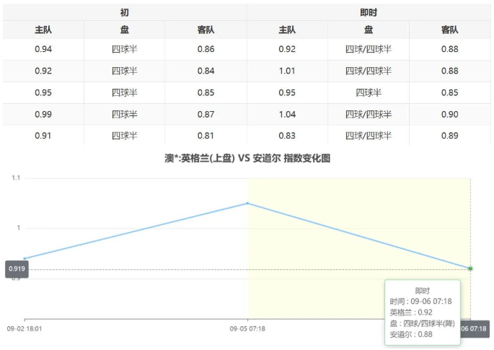The image size is (494, 350).
Task: Click the first data point at 09-02 18:01
Action: pyautogui.click(x=25, y=258)
